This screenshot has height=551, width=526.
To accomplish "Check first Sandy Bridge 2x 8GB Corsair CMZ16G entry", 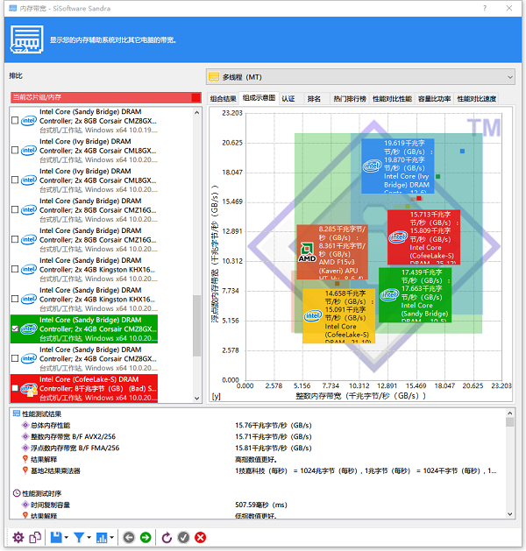I will click(15, 209).
